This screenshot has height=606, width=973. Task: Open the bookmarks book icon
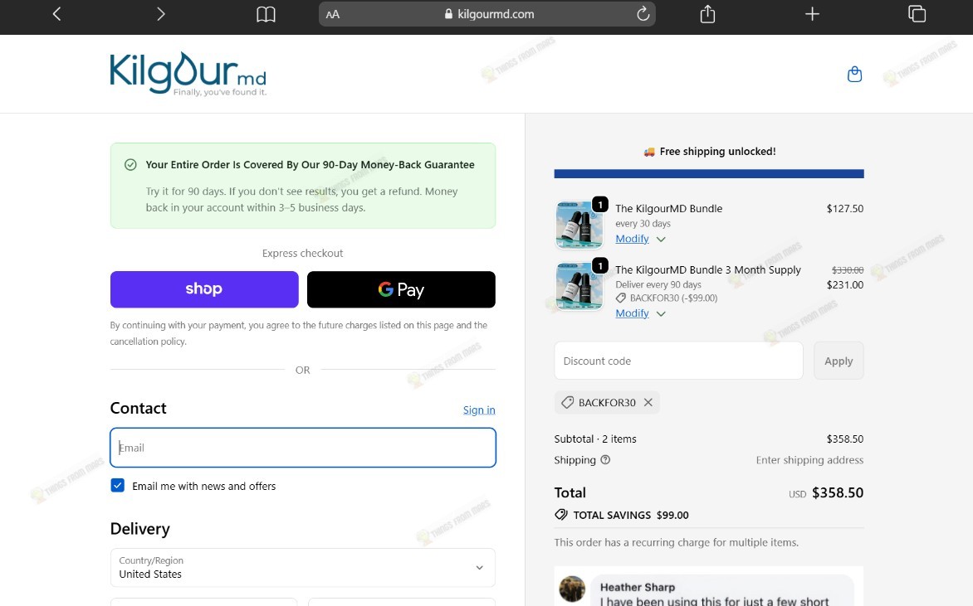point(266,14)
